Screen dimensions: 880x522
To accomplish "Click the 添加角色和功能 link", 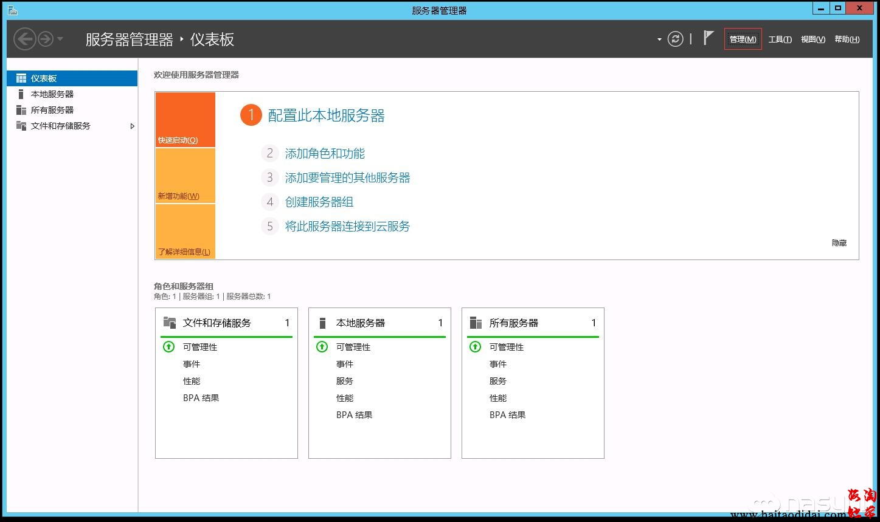I will [325, 154].
